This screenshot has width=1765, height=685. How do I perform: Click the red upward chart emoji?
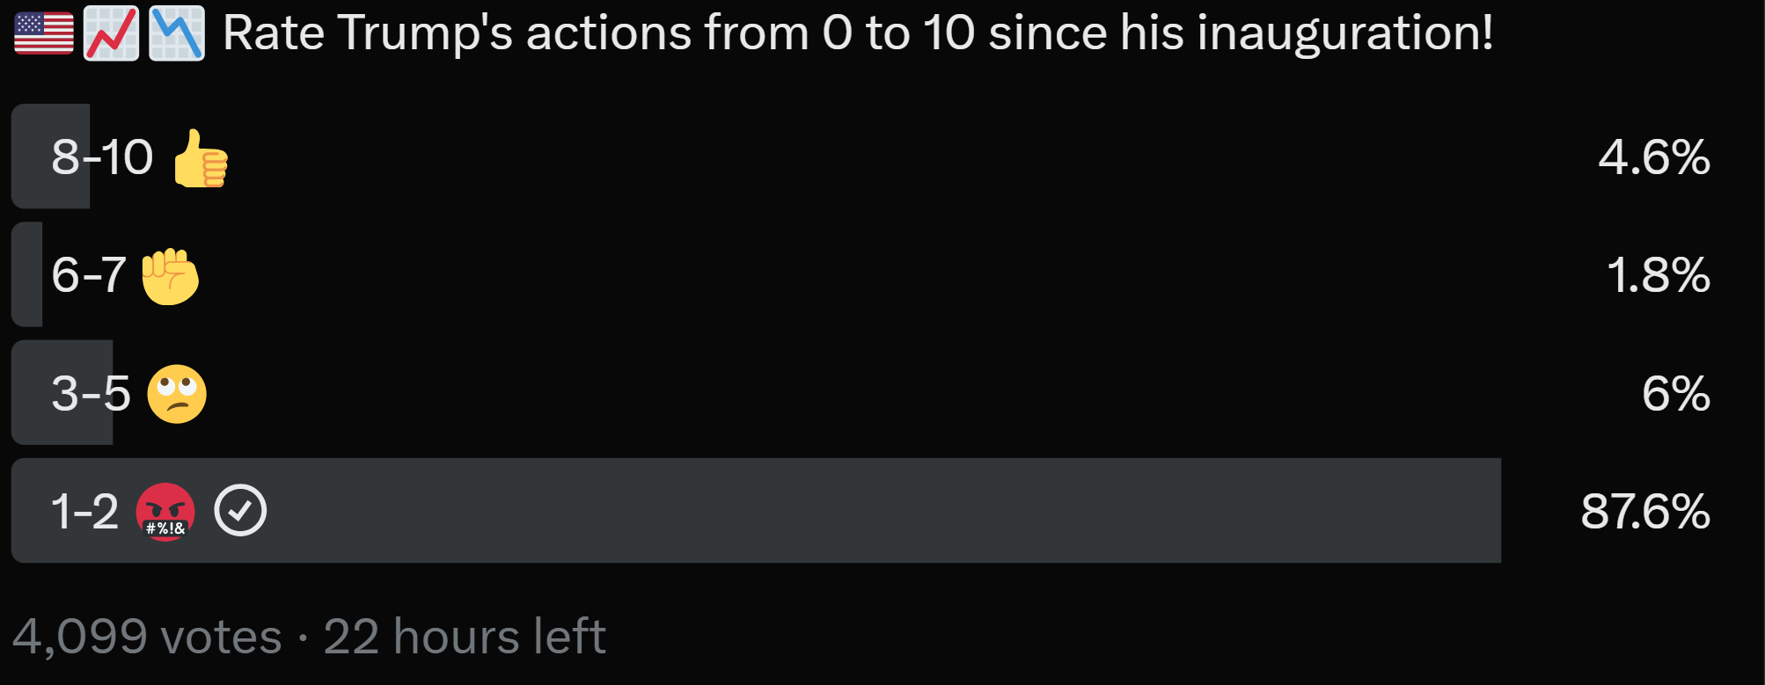(111, 33)
